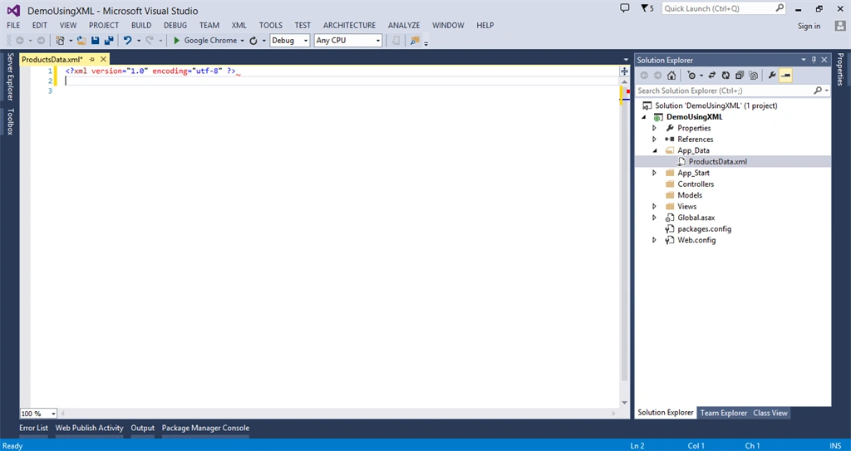This screenshot has height=451, width=851.
Task: Expand the Views folder node
Action: [x=654, y=206]
